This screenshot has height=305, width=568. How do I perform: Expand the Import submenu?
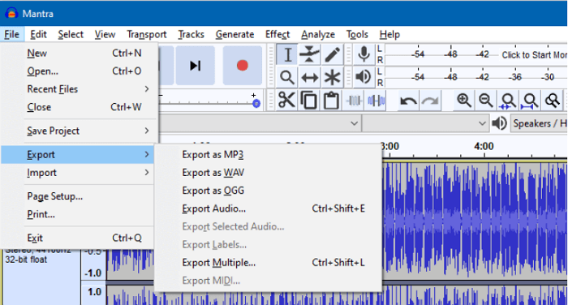point(78,173)
